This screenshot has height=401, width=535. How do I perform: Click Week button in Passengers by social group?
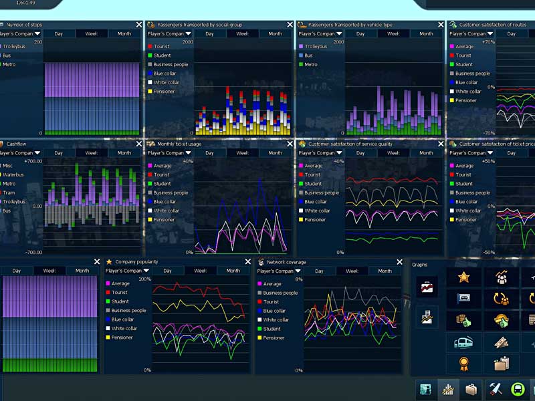coord(242,33)
